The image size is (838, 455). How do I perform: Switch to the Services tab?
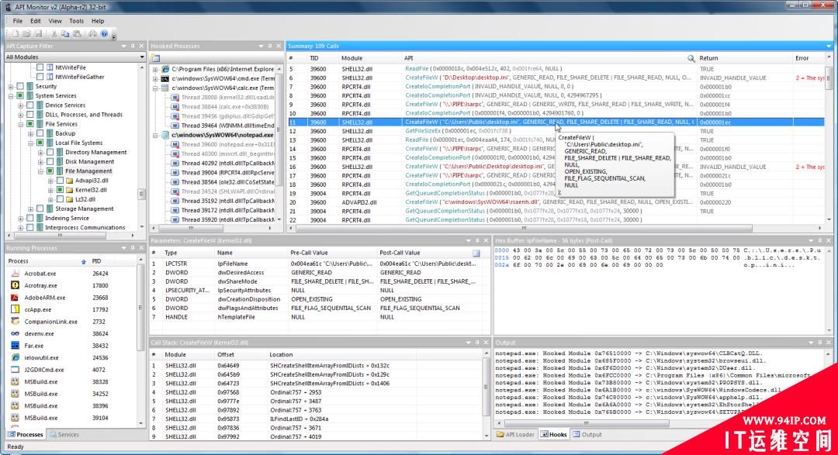coord(64,435)
